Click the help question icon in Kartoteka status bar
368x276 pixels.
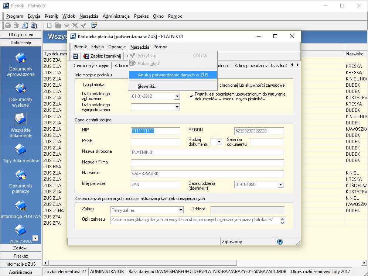click(280, 242)
